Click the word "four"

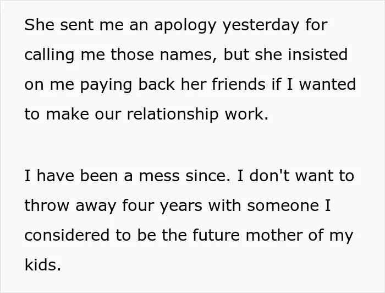138,205
